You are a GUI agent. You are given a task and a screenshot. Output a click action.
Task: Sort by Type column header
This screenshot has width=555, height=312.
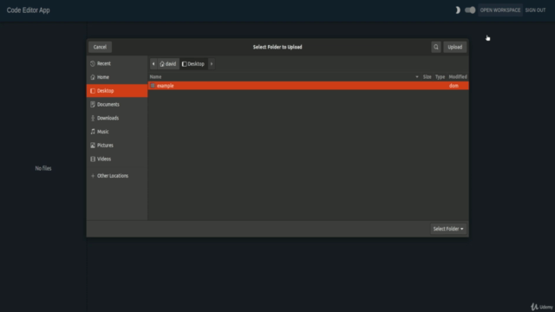440,77
